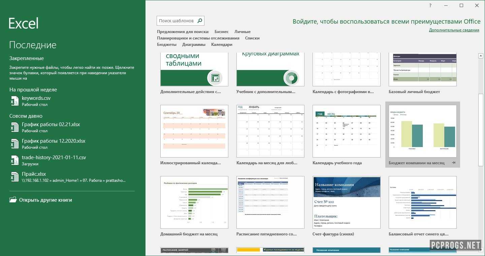Screen dimensions: 485x256
Task: Open Балансовый отчет синего template thumbnail
Action: tap(423, 202)
